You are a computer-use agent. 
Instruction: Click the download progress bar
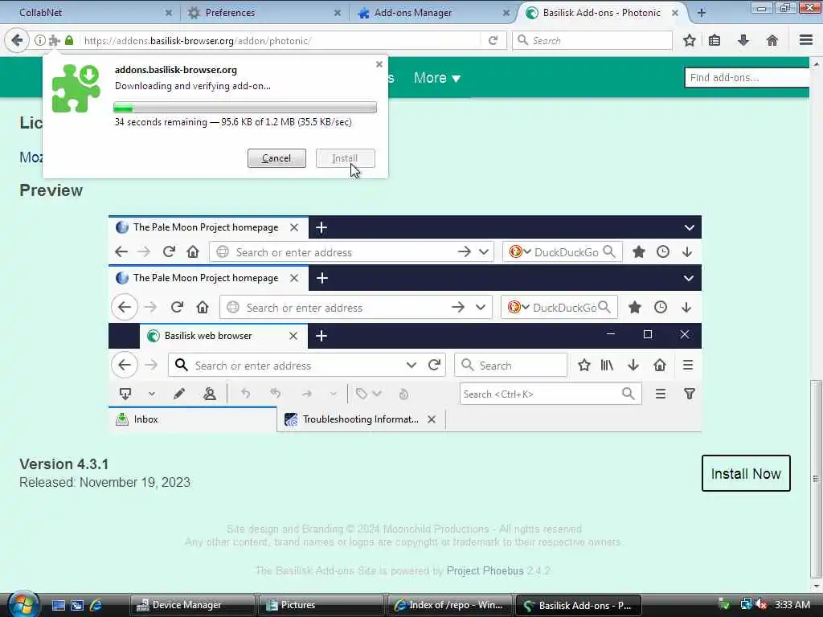(245, 108)
